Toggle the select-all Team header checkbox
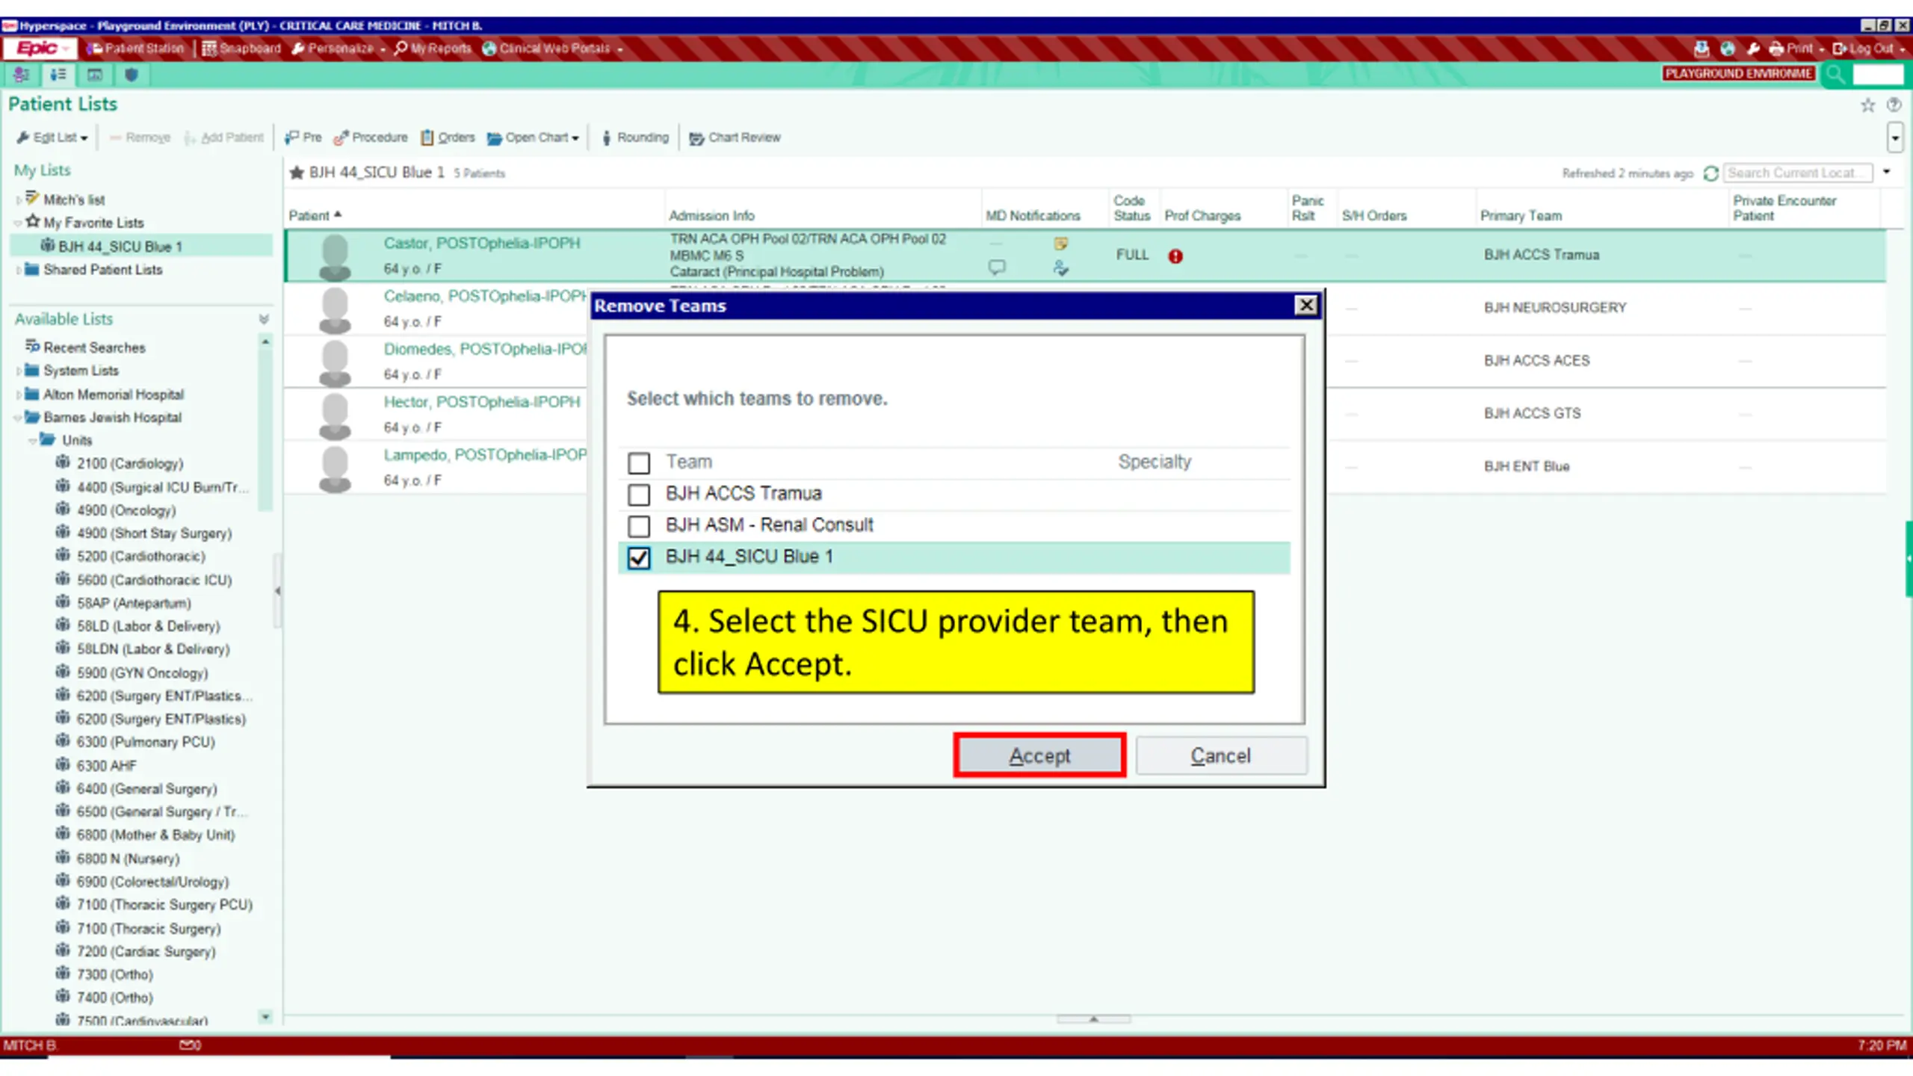Viewport: 1913px width, 1076px height. tap(639, 463)
